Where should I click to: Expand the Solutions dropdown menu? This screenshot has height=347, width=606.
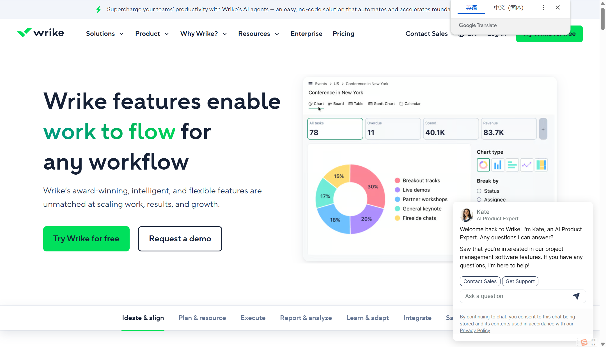pyautogui.click(x=105, y=34)
